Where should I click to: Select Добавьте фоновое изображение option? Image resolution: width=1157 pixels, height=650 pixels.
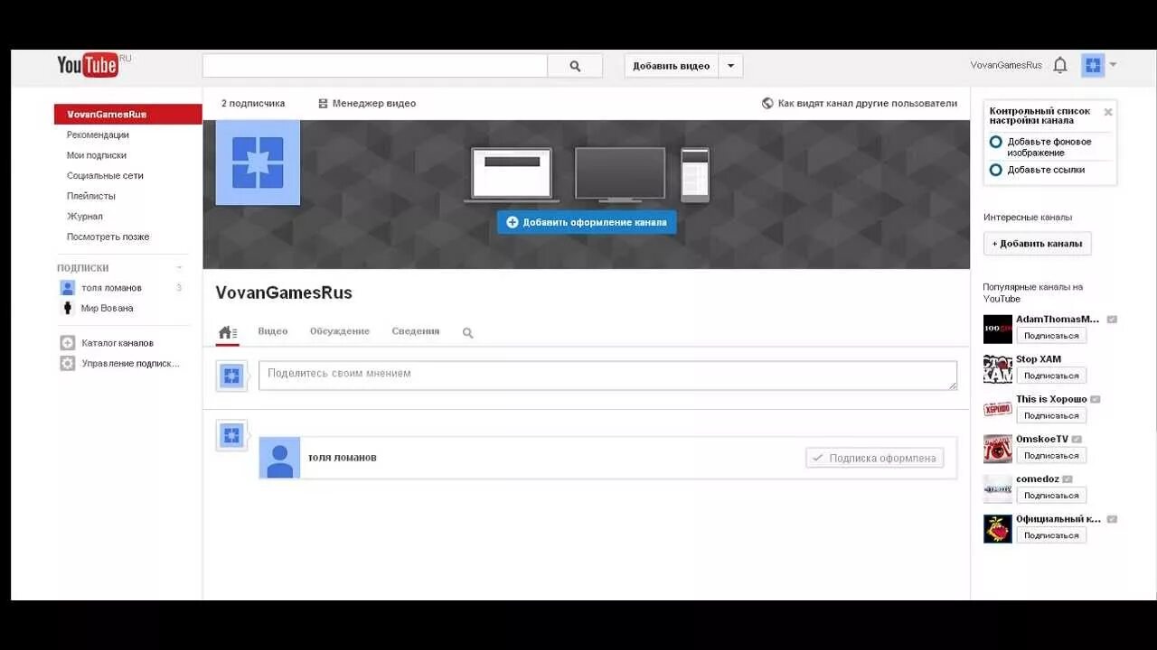coord(1049,147)
